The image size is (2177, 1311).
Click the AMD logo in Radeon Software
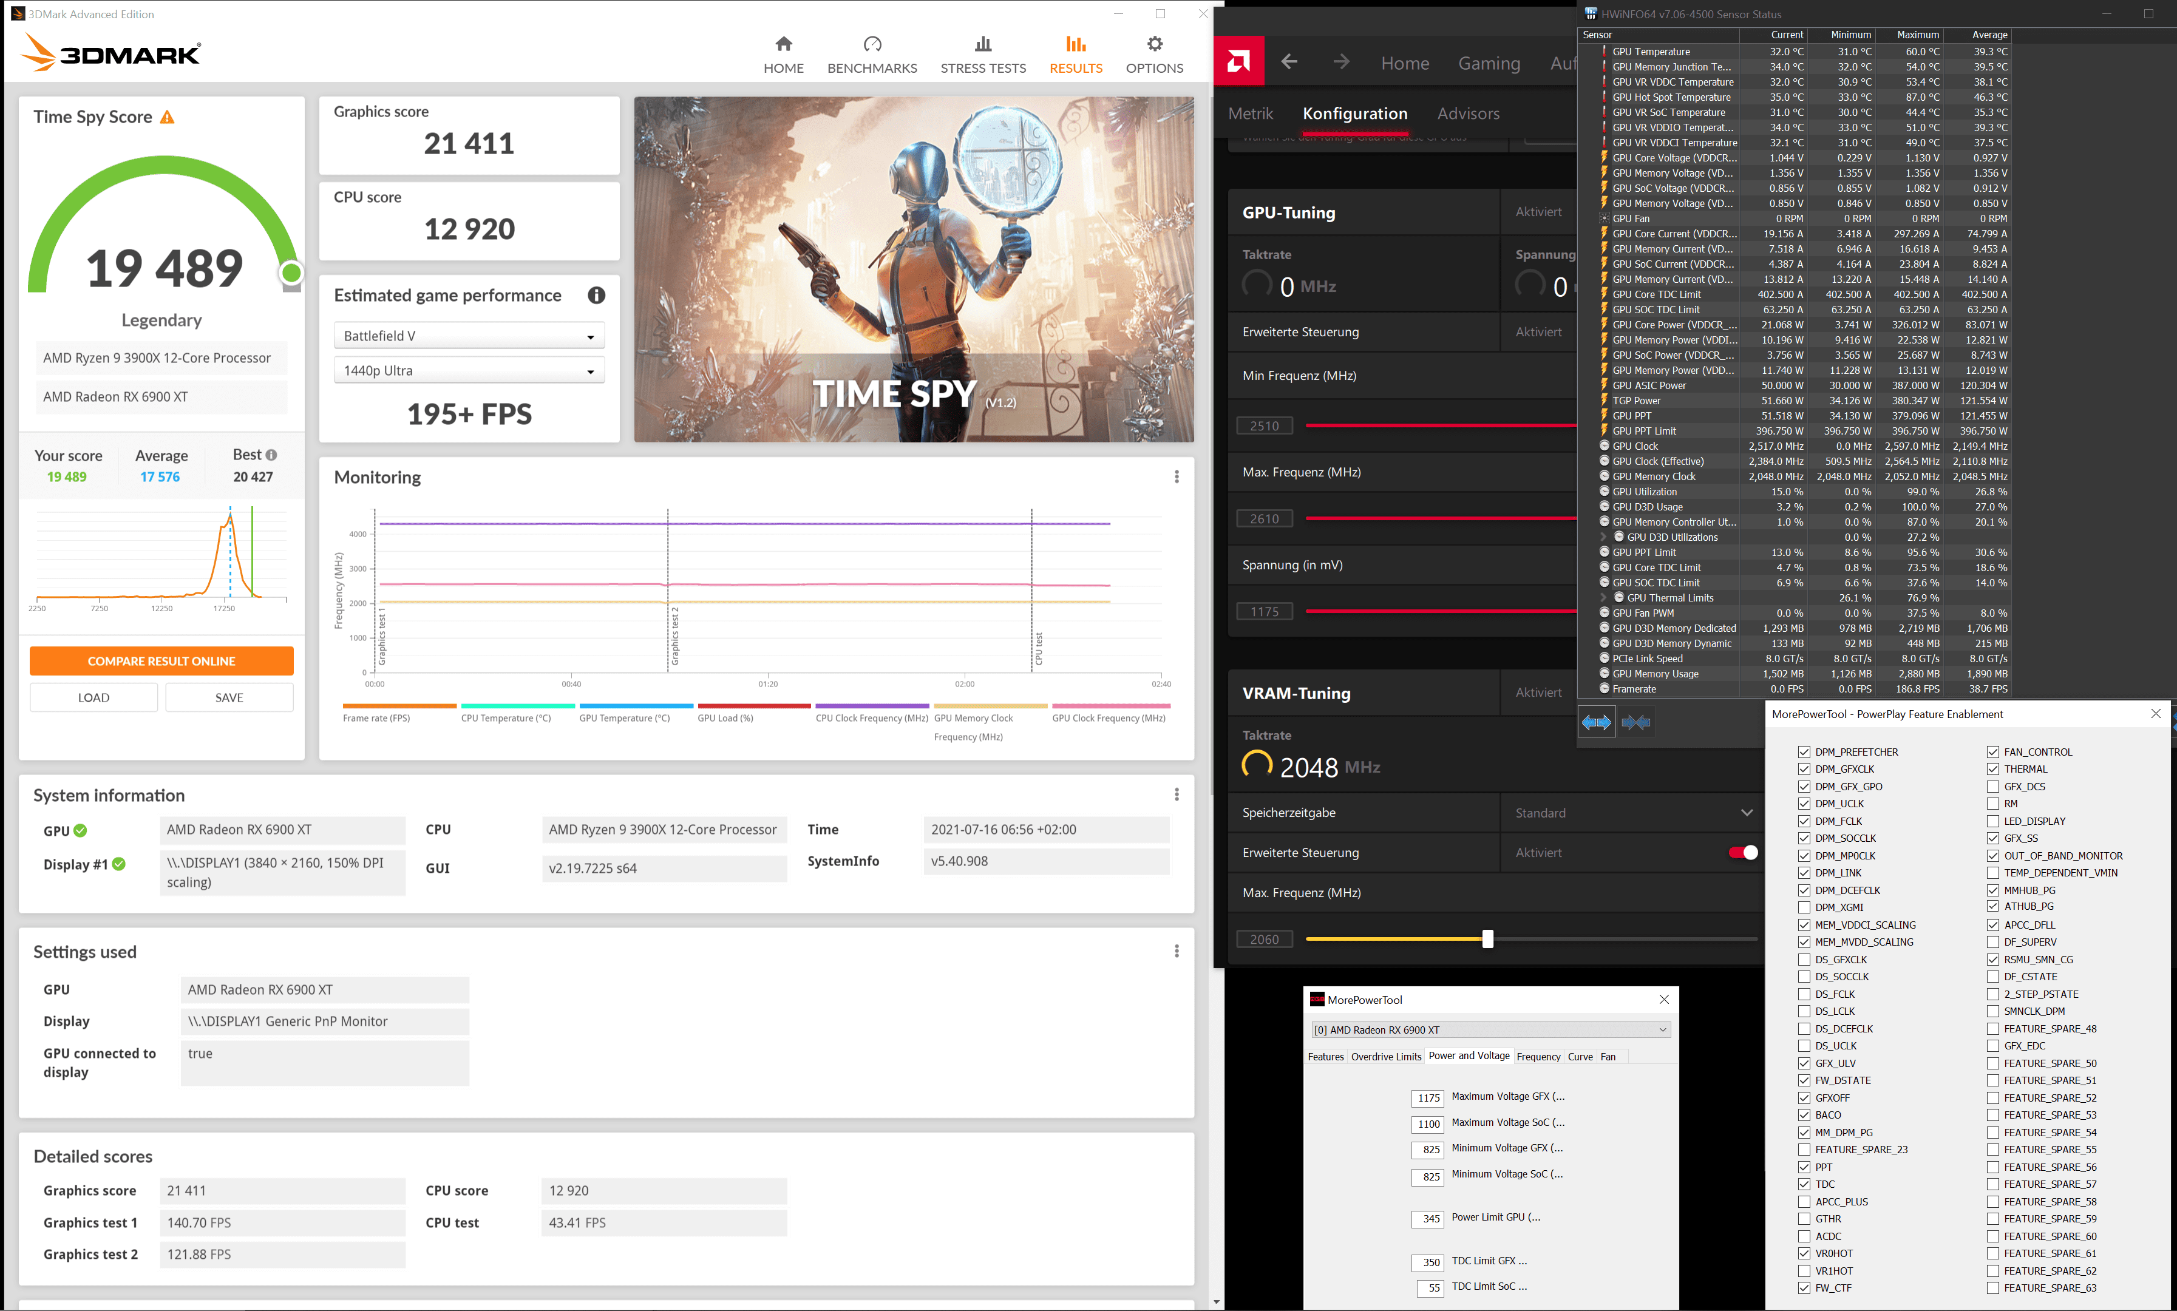(x=1238, y=61)
